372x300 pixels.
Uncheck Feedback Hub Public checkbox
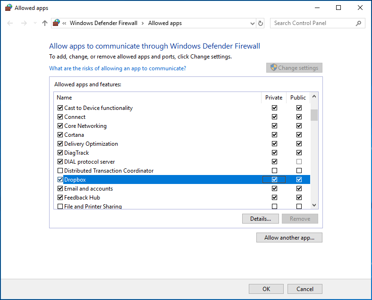[299, 197]
